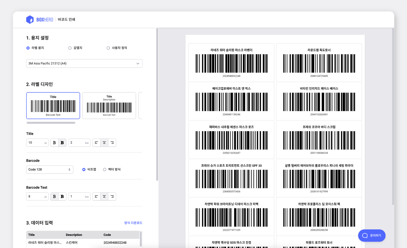Align Barcode Text to the left
Screen dimensions: 407x248
pos(96,196)
